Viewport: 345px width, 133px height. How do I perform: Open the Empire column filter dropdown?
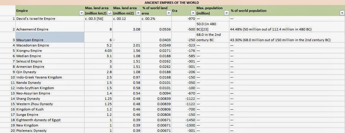coord(81,13)
